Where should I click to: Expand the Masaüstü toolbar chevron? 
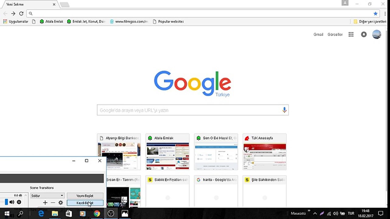coord(309,211)
